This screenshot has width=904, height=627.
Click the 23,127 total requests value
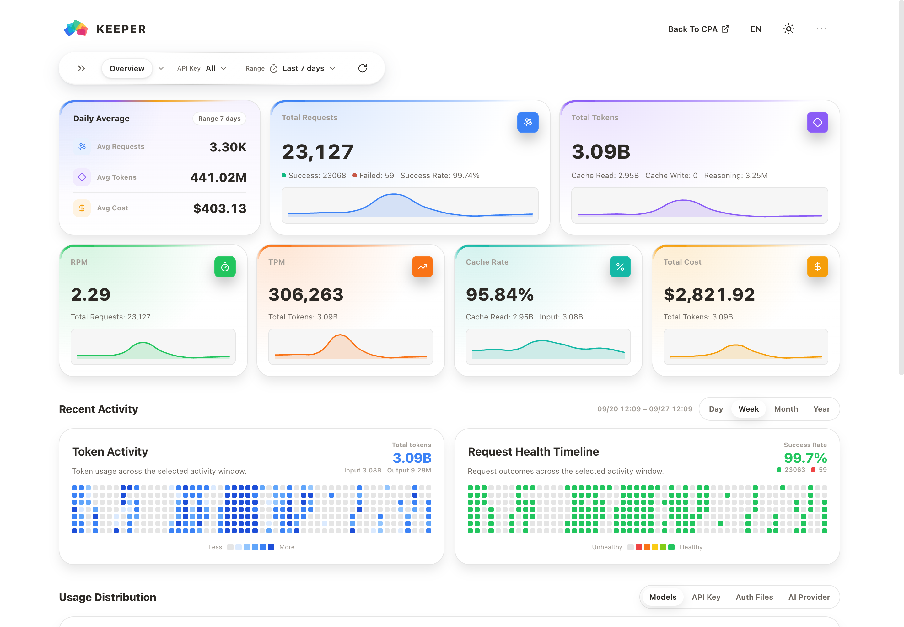(317, 152)
